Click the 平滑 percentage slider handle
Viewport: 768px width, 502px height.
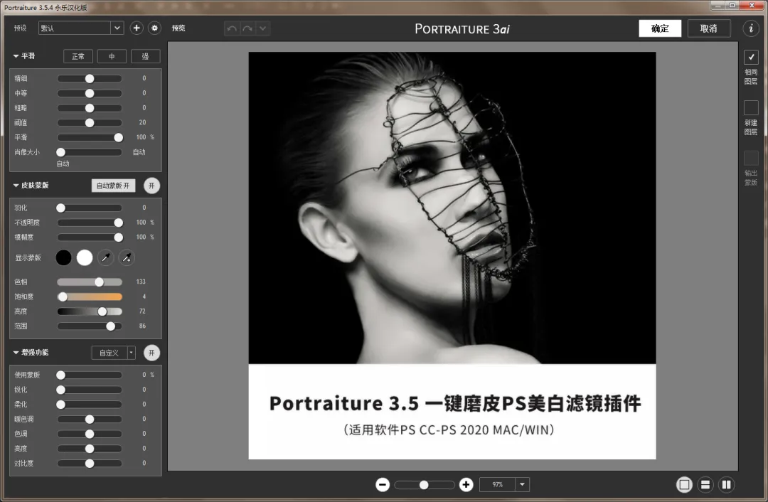tap(119, 138)
